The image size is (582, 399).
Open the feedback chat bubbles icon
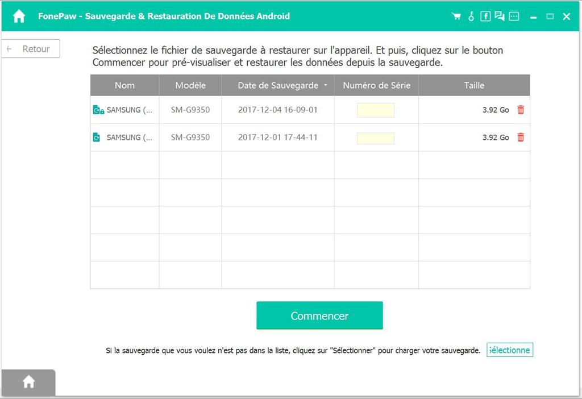coord(500,16)
